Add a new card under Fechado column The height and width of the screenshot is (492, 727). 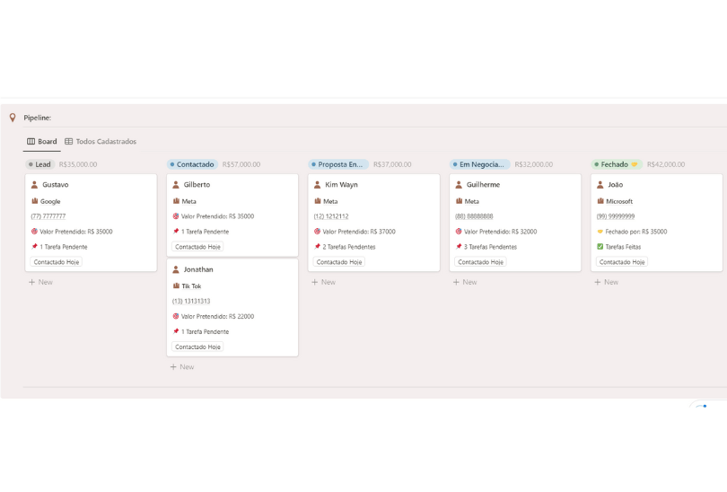[x=606, y=282]
